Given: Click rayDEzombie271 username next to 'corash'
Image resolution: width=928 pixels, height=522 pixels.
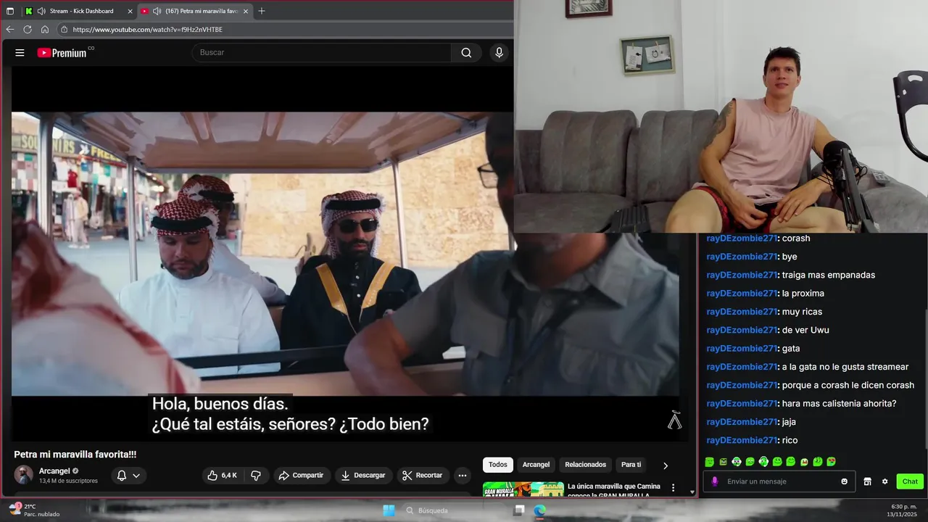Looking at the screenshot, I should pos(742,239).
